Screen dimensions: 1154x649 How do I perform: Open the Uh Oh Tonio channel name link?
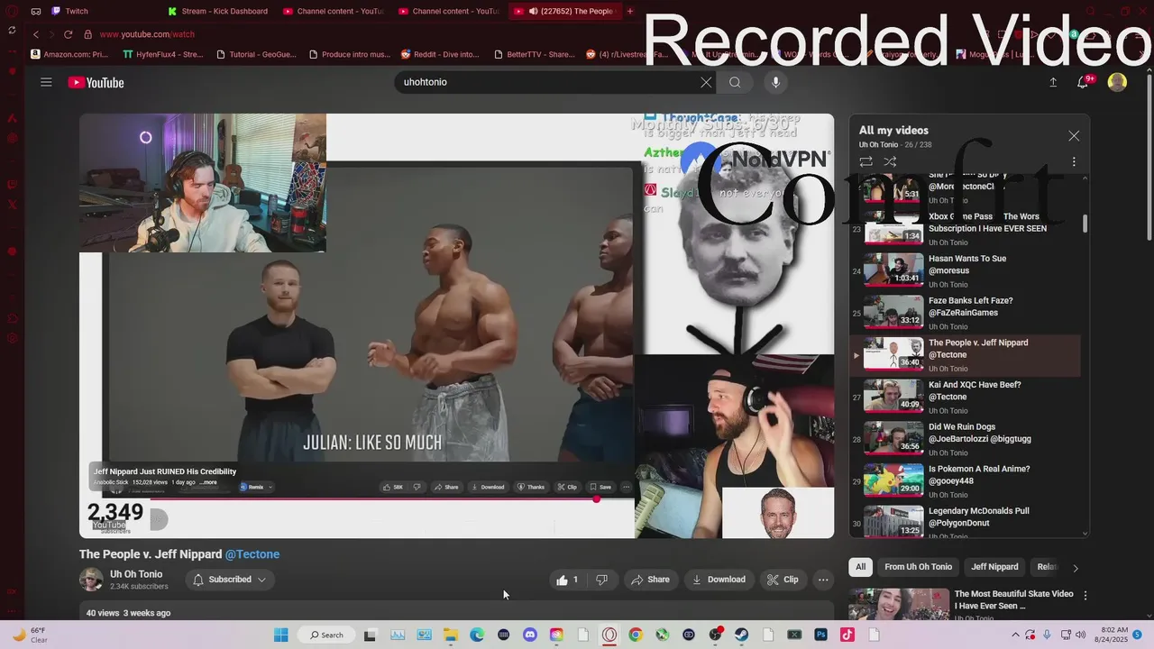tap(136, 574)
